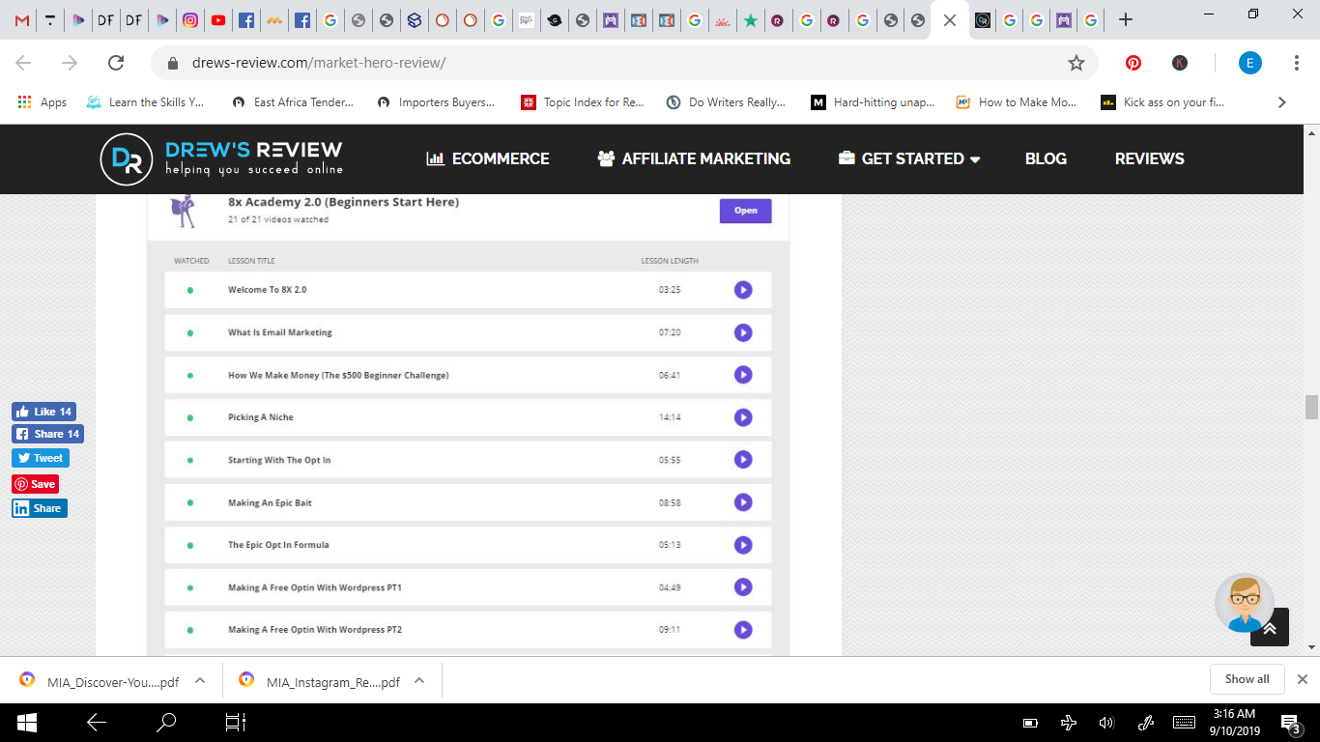
Task: Click the Twitter Tweet button
Action: pyautogui.click(x=41, y=458)
